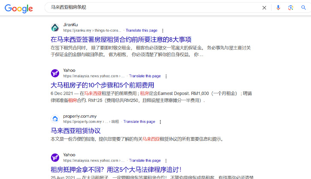This screenshot has height=179, width=311.
Task: Open Yahoo favicon for the 10个步骤 result
Action: tap(55, 73)
